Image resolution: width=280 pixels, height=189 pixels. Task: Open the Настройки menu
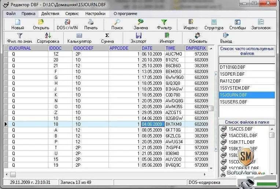pyautogui.click(x=95, y=14)
